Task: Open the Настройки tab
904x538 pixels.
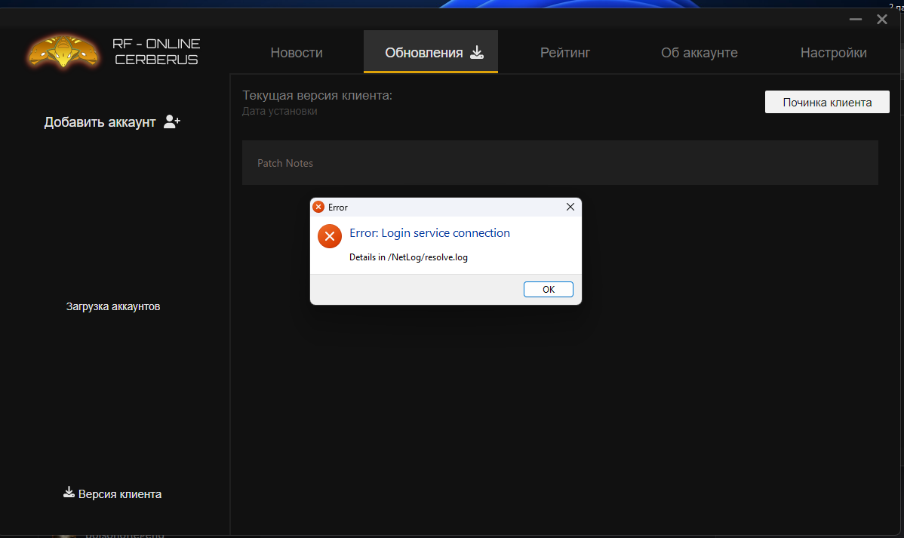Action: click(x=833, y=53)
